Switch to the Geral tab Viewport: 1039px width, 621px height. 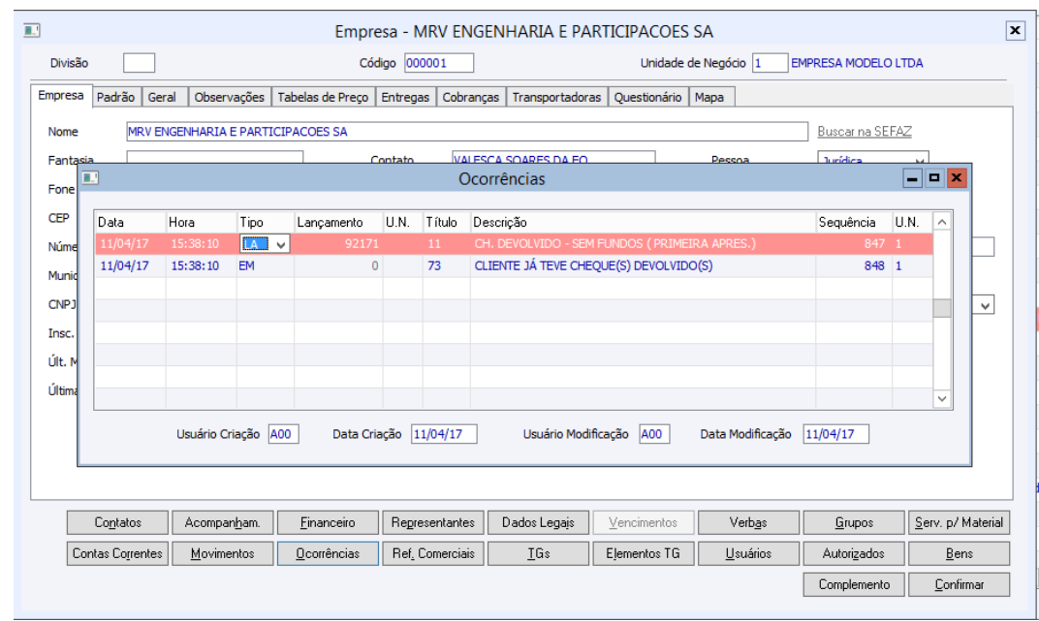pyautogui.click(x=163, y=97)
